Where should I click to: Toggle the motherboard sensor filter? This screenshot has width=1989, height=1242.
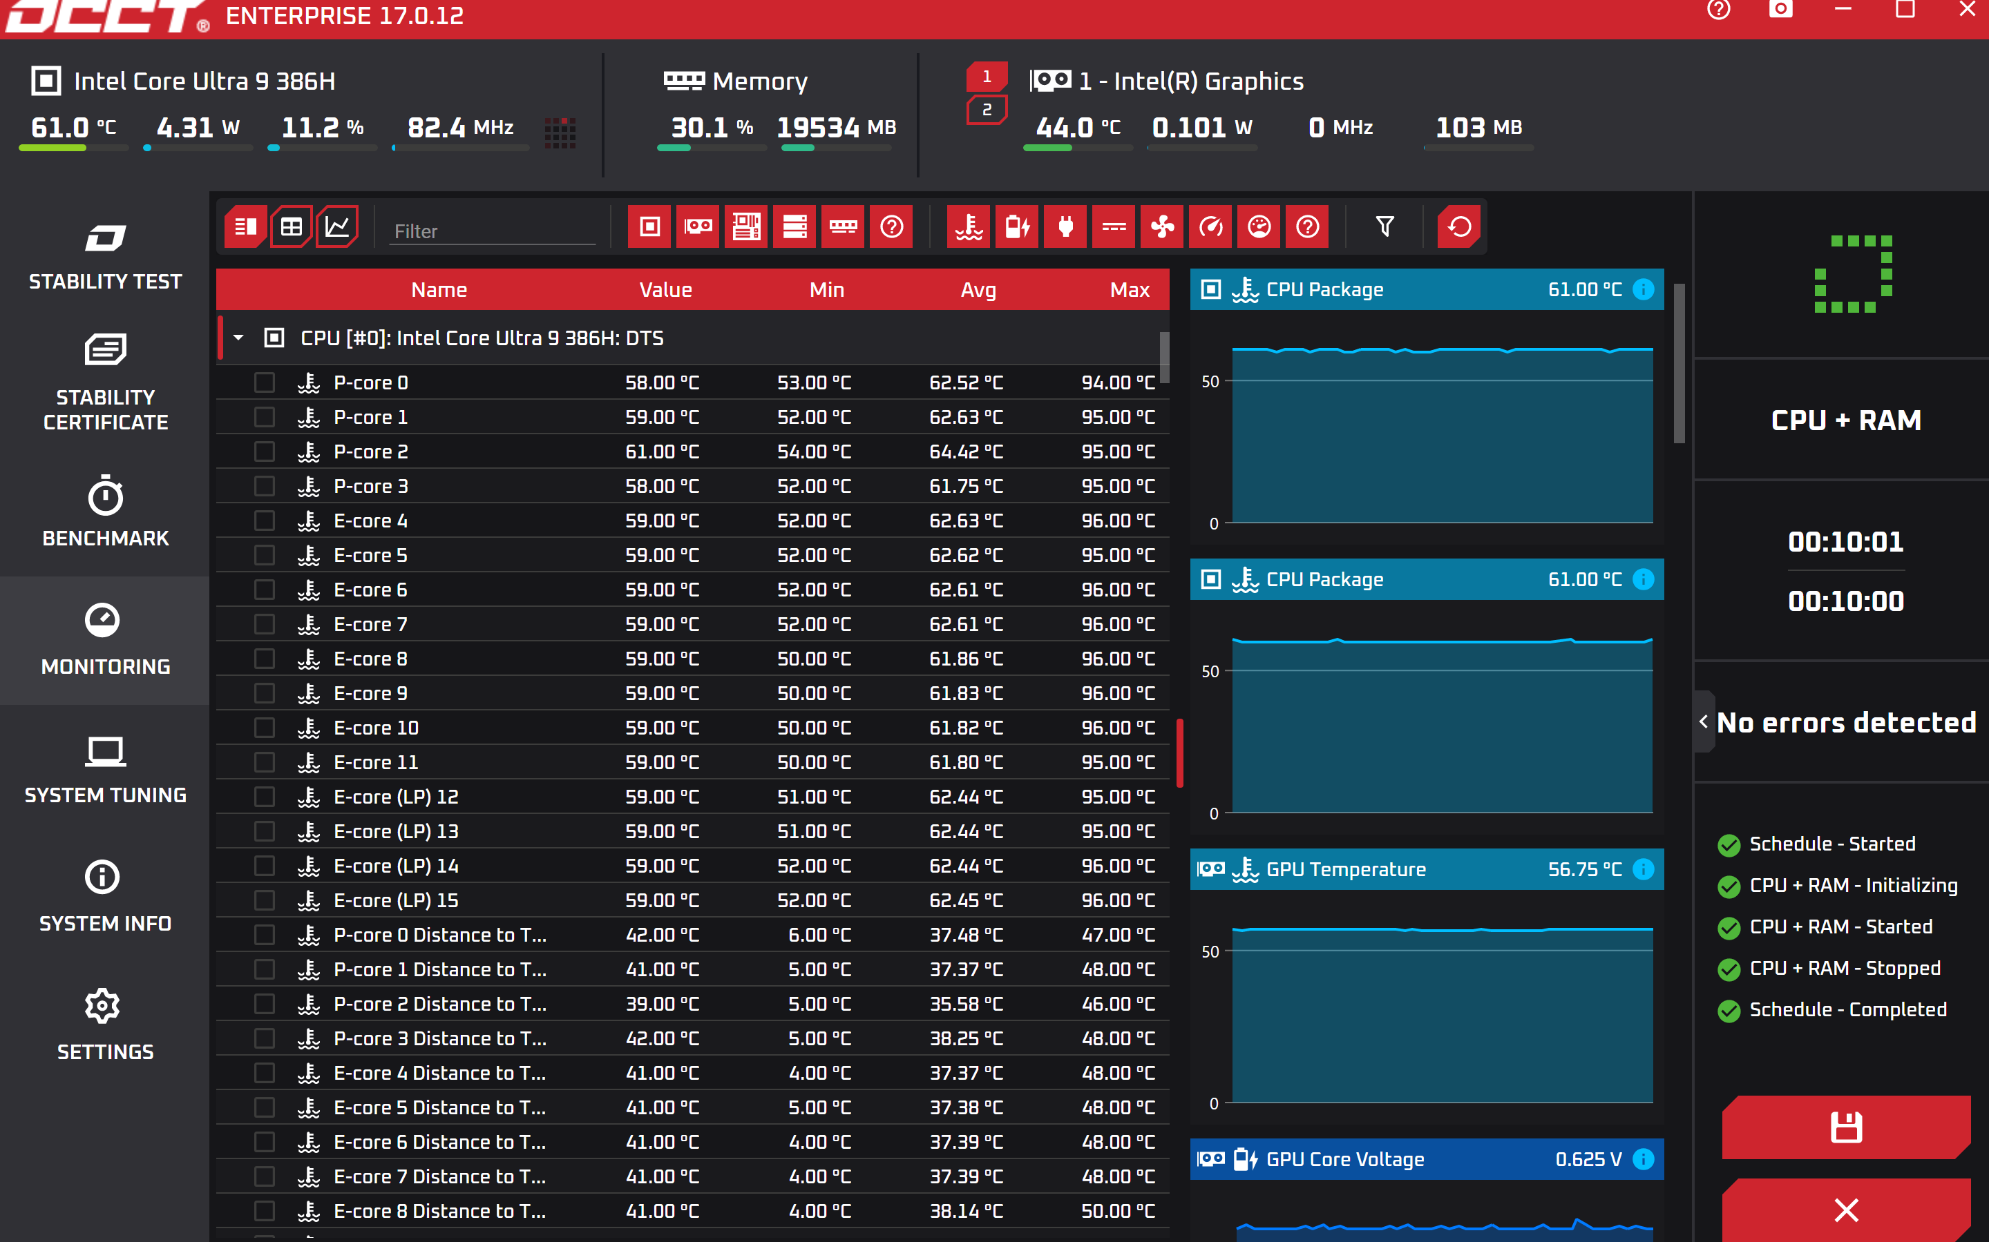coord(746,226)
